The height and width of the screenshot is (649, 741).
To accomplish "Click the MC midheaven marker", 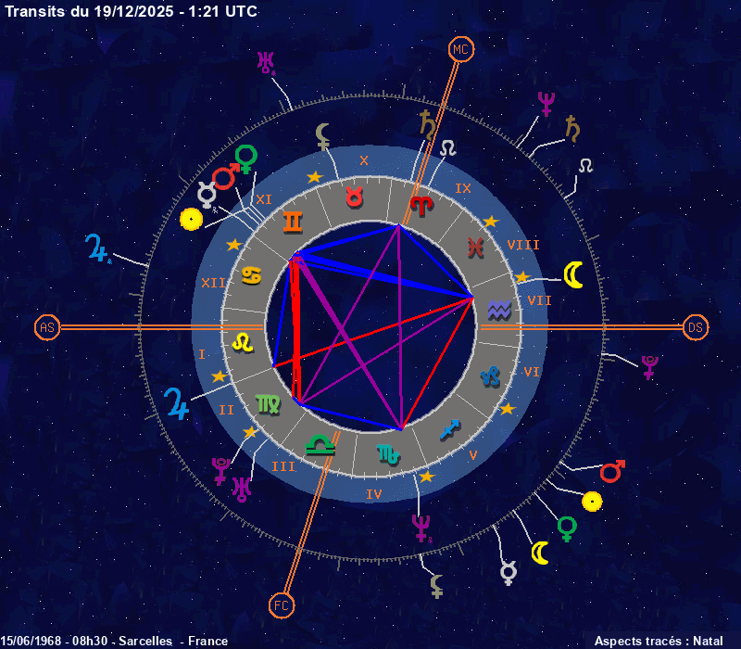I will [461, 49].
